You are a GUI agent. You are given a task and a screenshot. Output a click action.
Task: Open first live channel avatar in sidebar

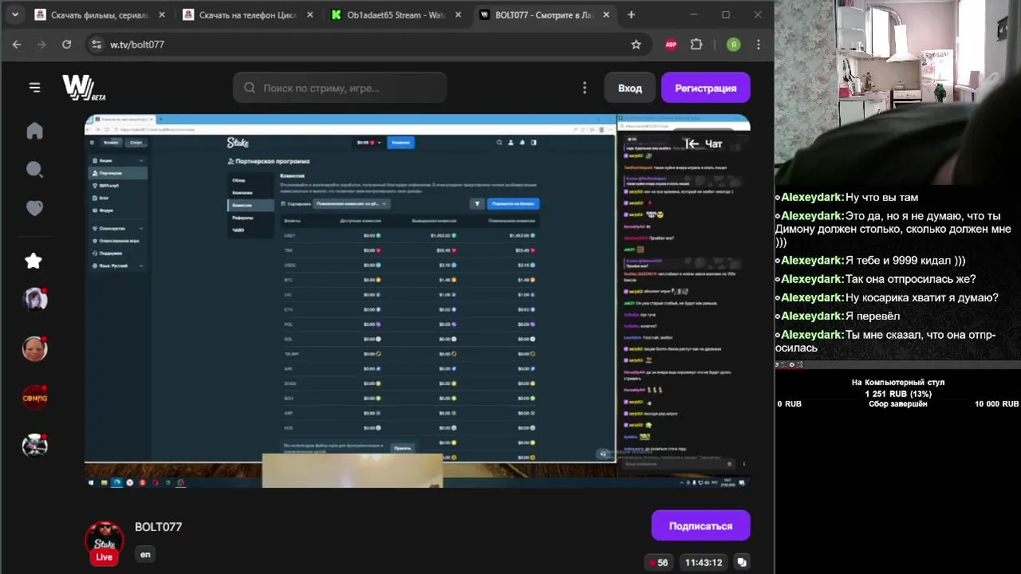pyautogui.click(x=34, y=300)
